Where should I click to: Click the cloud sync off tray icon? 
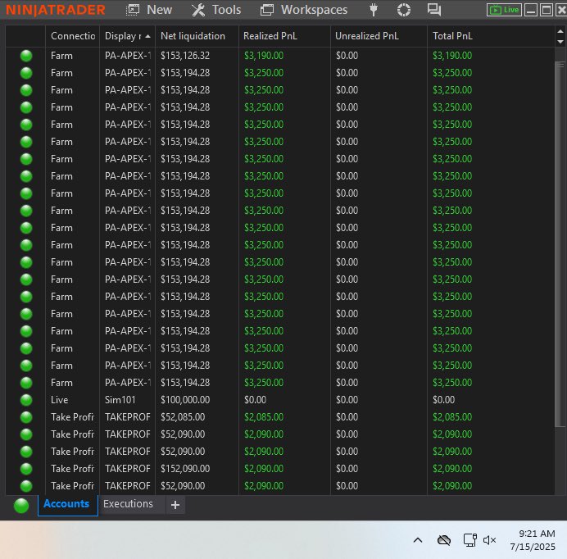coord(444,540)
